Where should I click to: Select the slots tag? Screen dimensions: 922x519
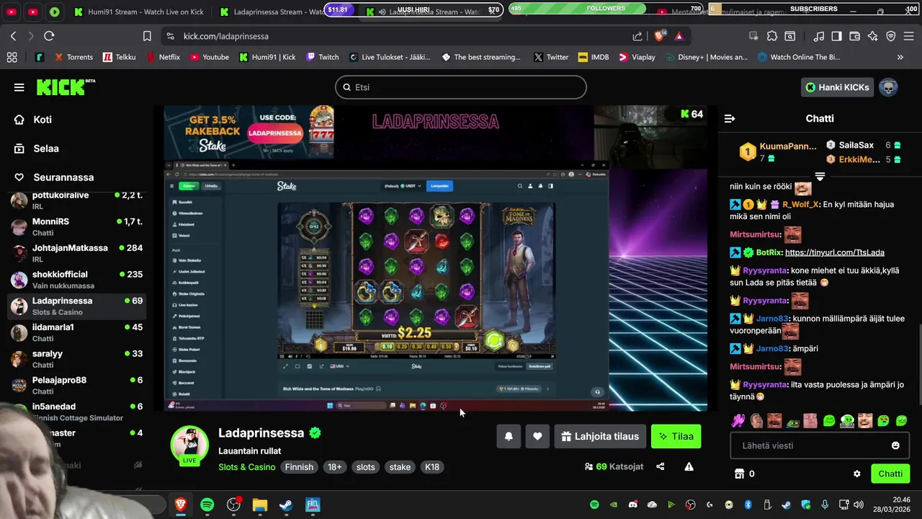tap(366, 467)
